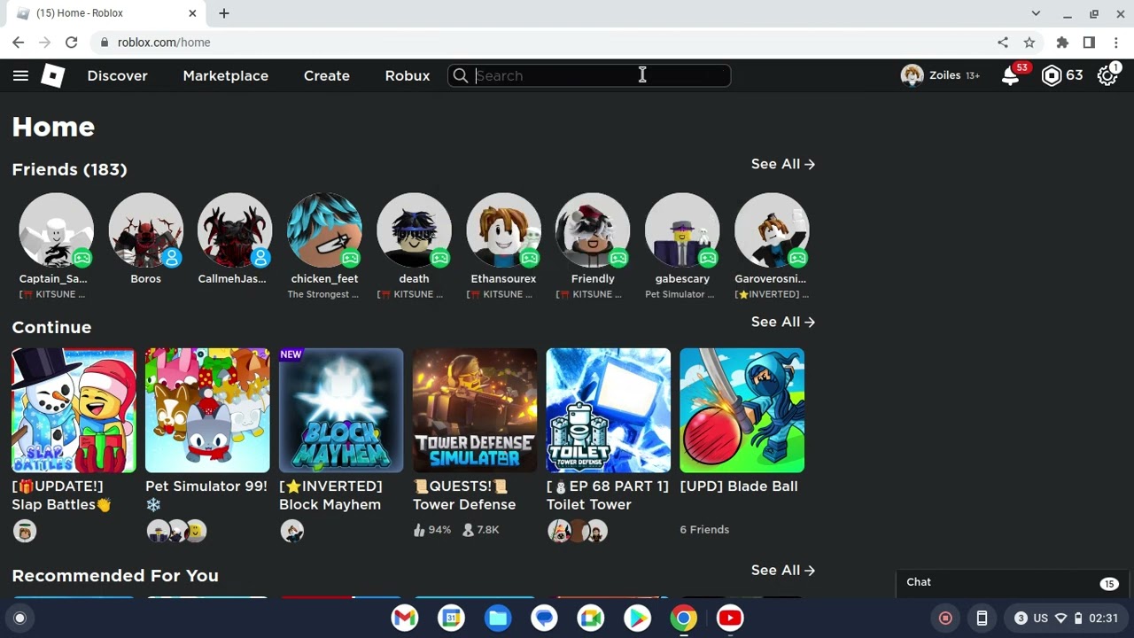The image size is (1134, 638).
Task: Open friend Captain_Sa... avatar
Action: click(56, 230)
